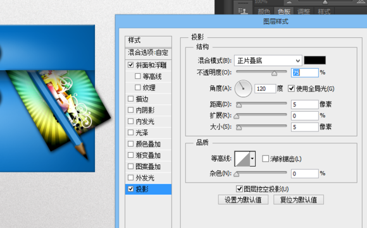Select 样式 at top of styles list

(149, 41)
